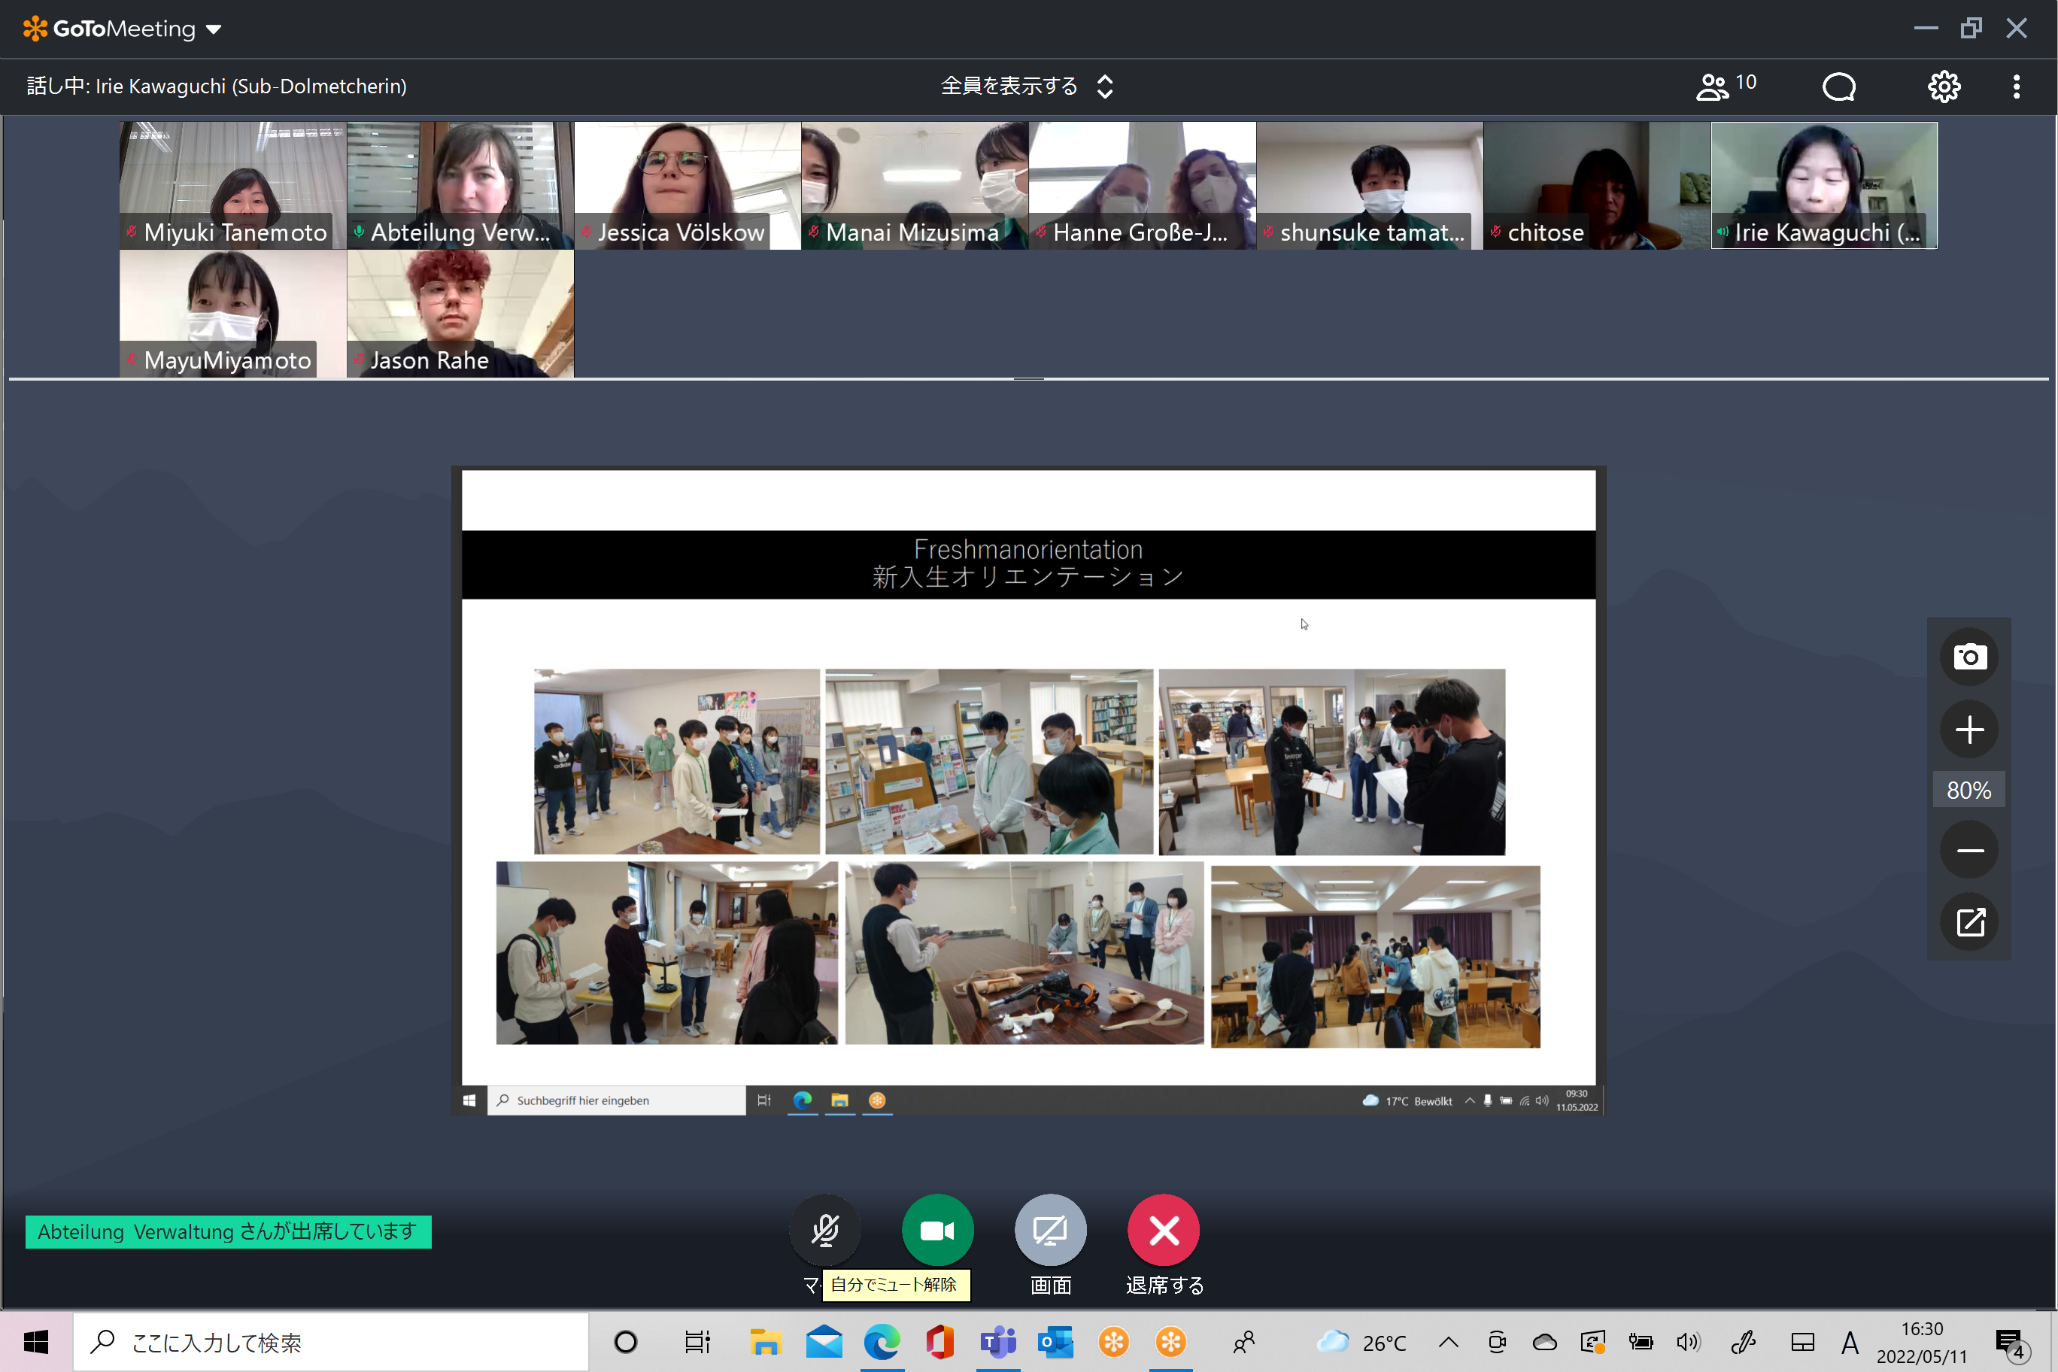
Task: Open the notification center with 4 alerts
Action: coord(2010,1343)
